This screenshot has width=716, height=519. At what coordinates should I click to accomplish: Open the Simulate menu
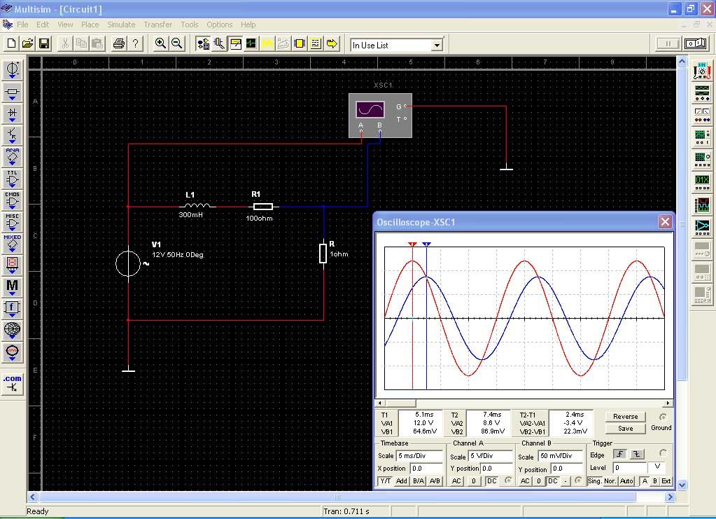(x=121, y=25)
